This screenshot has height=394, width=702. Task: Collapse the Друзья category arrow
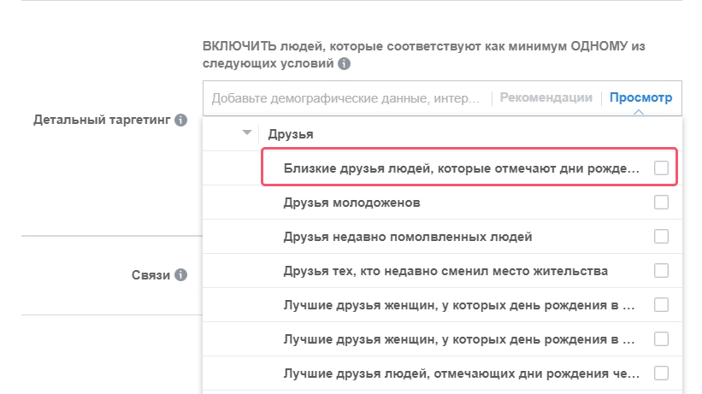pos(247,132)
